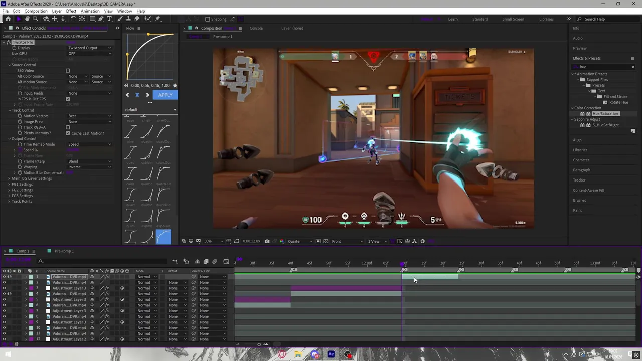Open the Graph Editor in the timeline

pyautogui.click(x=226, y=262)
